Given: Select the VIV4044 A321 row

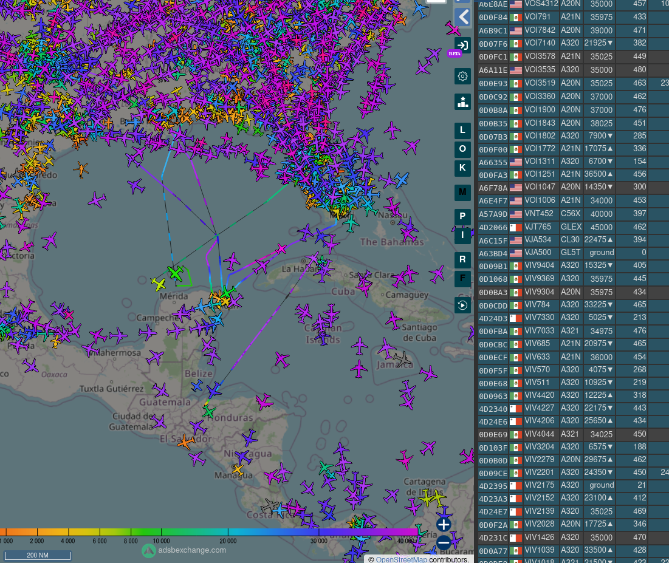Looking at the screenshot, I should [x=573, y=435].
